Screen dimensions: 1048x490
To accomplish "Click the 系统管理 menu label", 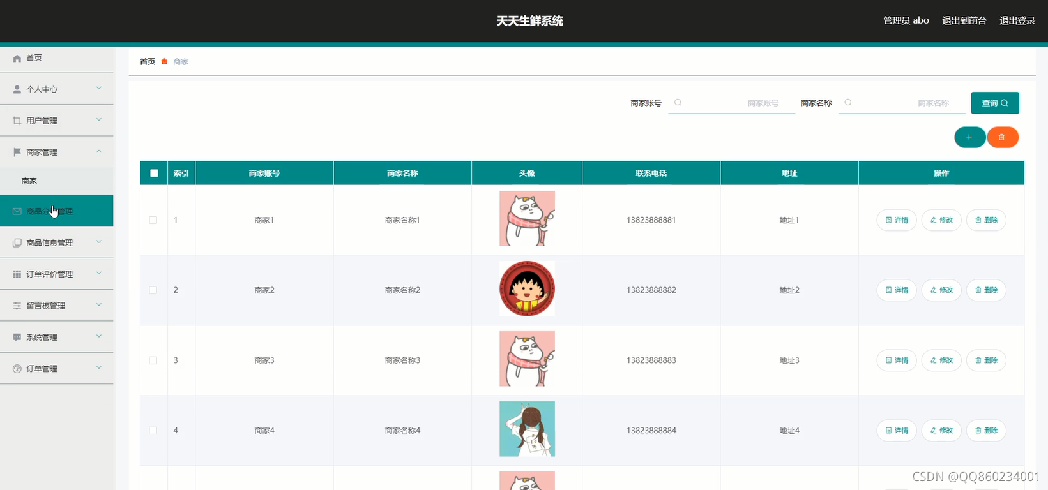I will pos(42,337).
